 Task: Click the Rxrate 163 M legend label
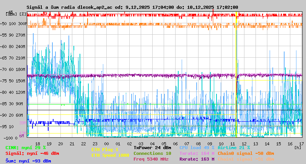click(197, 159)
